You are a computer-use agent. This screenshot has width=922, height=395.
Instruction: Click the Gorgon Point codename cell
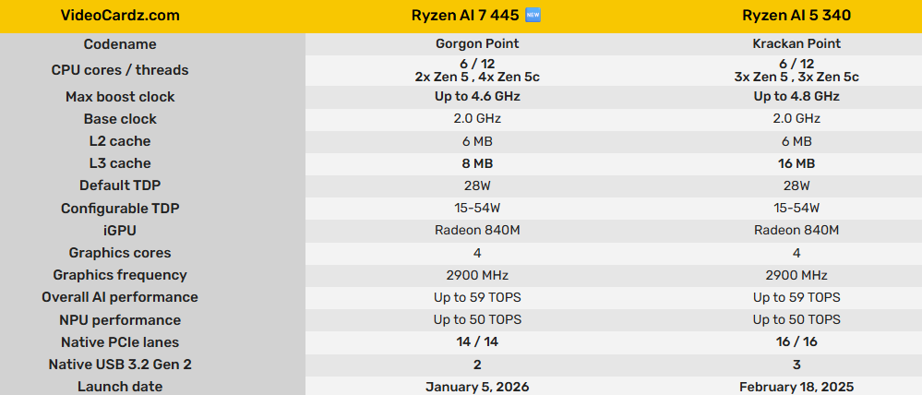click(477, 44)
